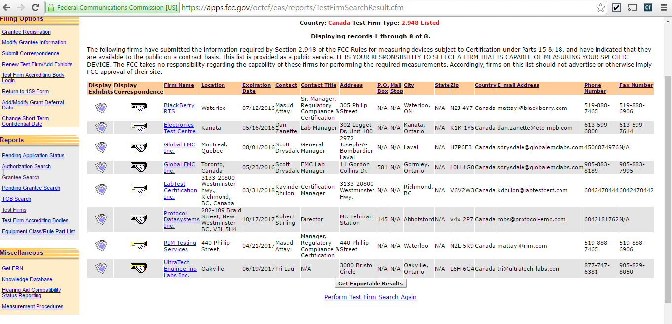
Task: Click the browser back arrow
Action: [x=7, y=8]
